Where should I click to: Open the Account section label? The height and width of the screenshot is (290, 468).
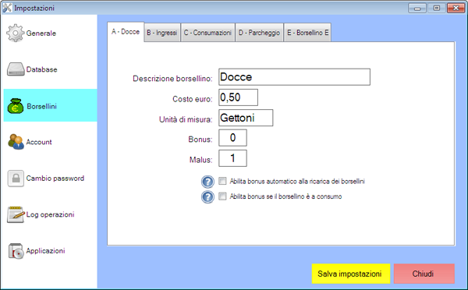[x=39, y=142]
